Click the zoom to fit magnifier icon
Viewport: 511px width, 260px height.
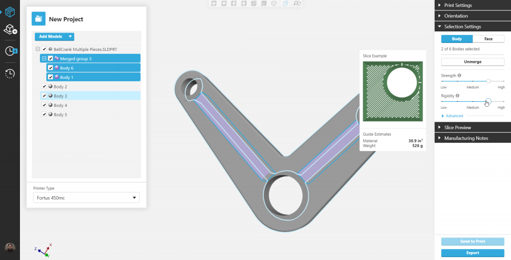[297, 3]
